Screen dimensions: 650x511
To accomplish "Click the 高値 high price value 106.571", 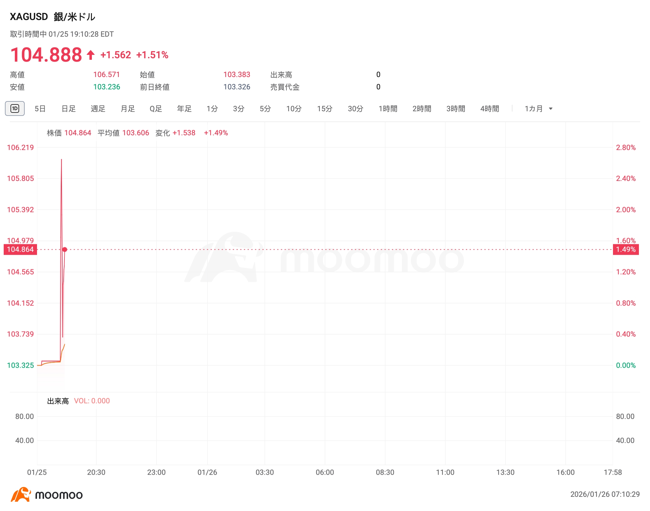I will pyautogui.click(x=107, y=75).
